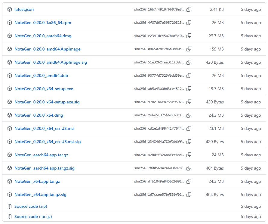This screenshot has width=268, height=224.
Task: Copy SHA256 for NoteGen_0.20.0_x64.dmg
Action: pyautogui.click(x=189, y=115)
